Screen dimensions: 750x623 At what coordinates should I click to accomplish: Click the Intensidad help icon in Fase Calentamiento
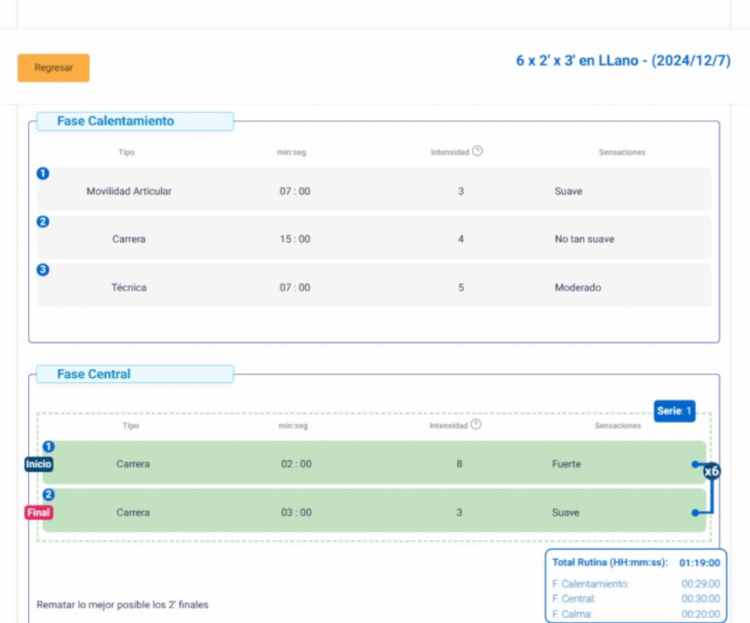(477, 151)
